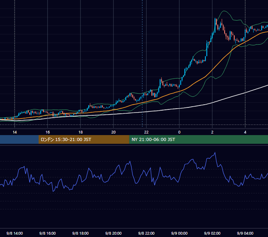Screen dimensions: 268x237
Task: Select the 0 hour axis label
Action: click(x=179, y=132)
